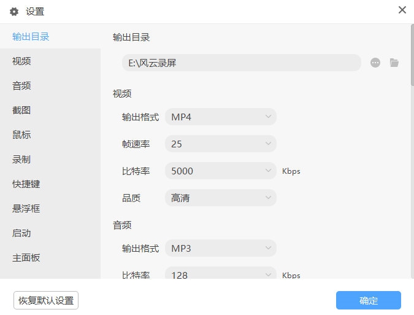The image size is (414, 315).
Task: Open the 截图 settings tab
Action: tap(21, 110)
